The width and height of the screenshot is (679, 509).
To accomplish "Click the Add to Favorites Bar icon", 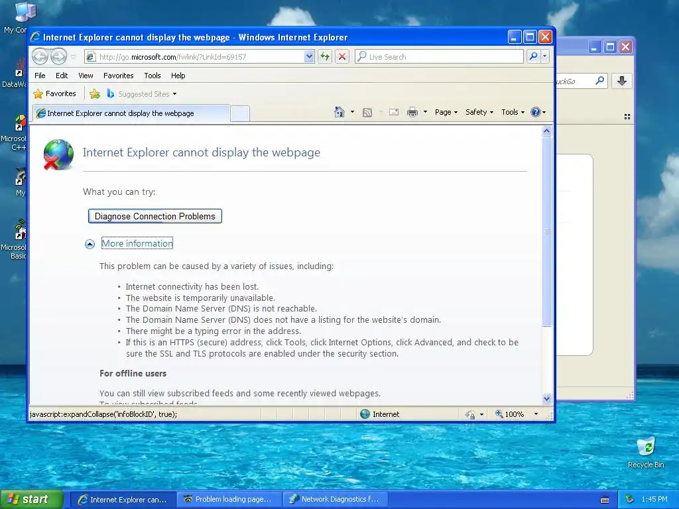I will coord(94,93).
